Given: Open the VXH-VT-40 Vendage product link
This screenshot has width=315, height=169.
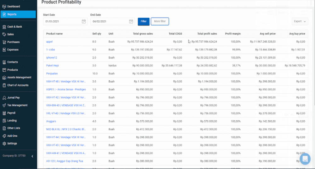Looking at the screenshot, I should pos(66,81).
